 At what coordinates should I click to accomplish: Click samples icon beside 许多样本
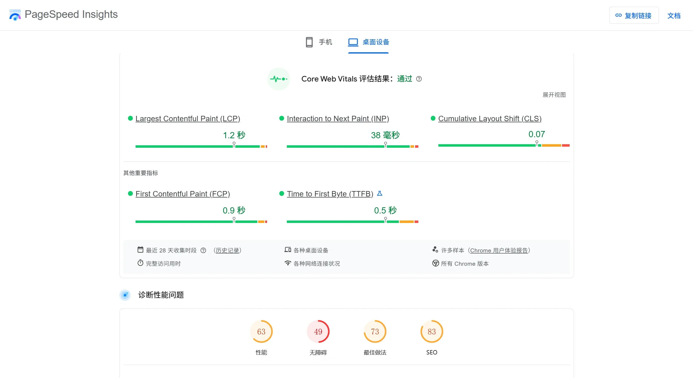(x=435, y=249)
